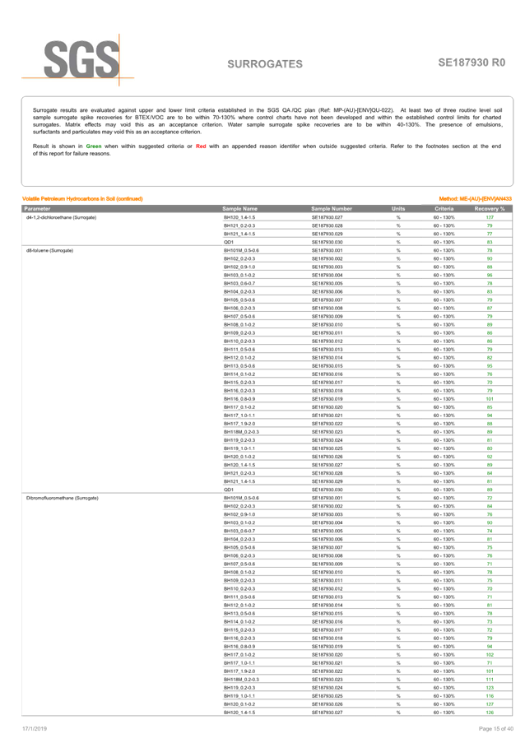
Task: Click the 'Units' column header
Action: [x=398, y=208]
